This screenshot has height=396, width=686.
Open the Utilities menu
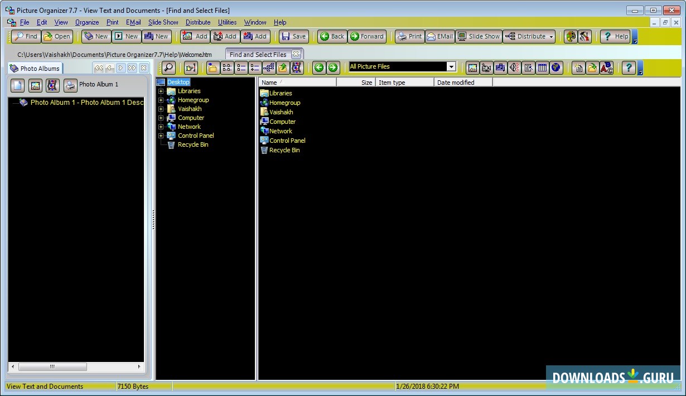tap(228, 22)
